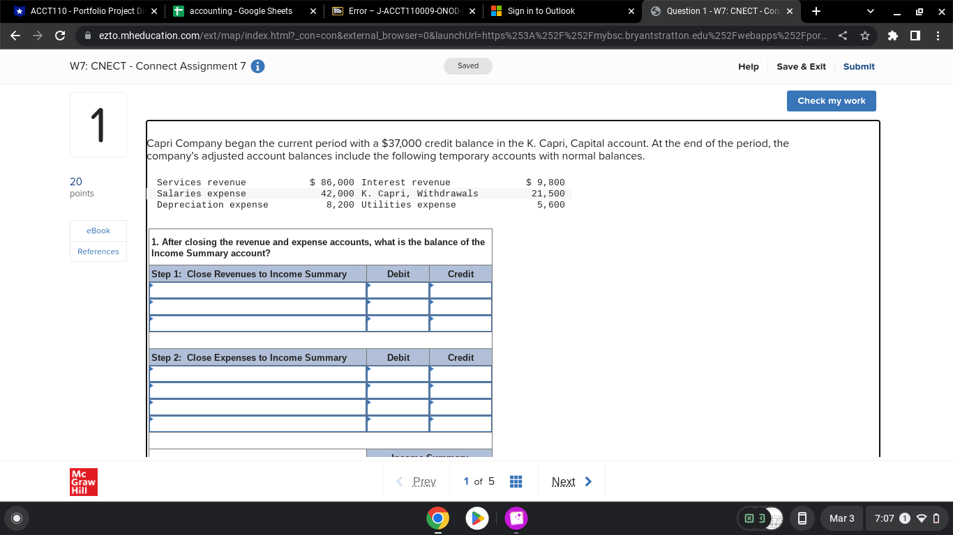
Task: Select the Question 1 W7 CNECT tab
Action: click(x=722, y=11)
